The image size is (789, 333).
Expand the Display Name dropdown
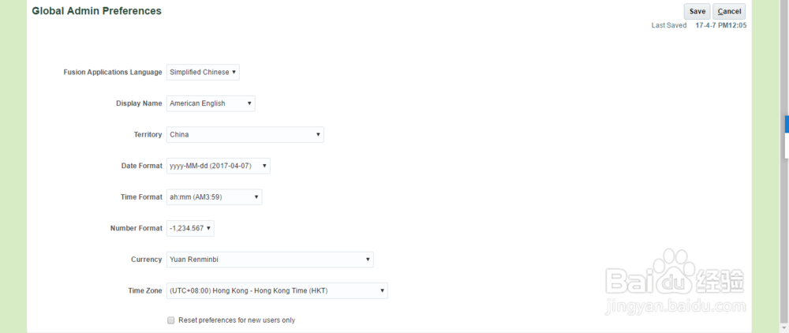tap(210, 103)
